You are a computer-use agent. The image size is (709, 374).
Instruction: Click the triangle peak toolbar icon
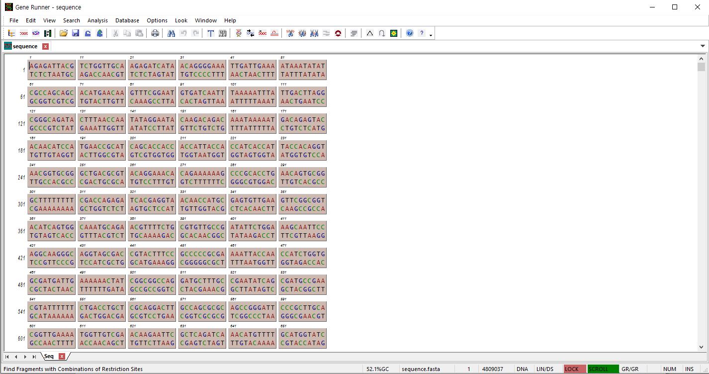click(x=370, y=33)
